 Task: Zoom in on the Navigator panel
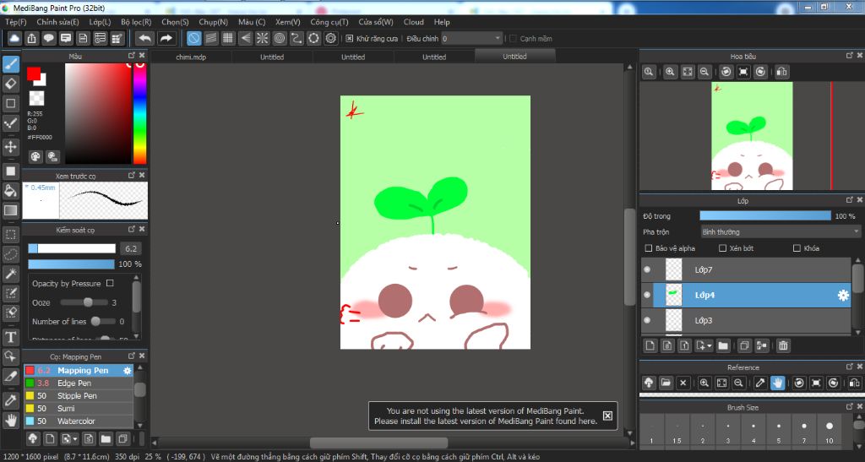(x=670, y=72)
